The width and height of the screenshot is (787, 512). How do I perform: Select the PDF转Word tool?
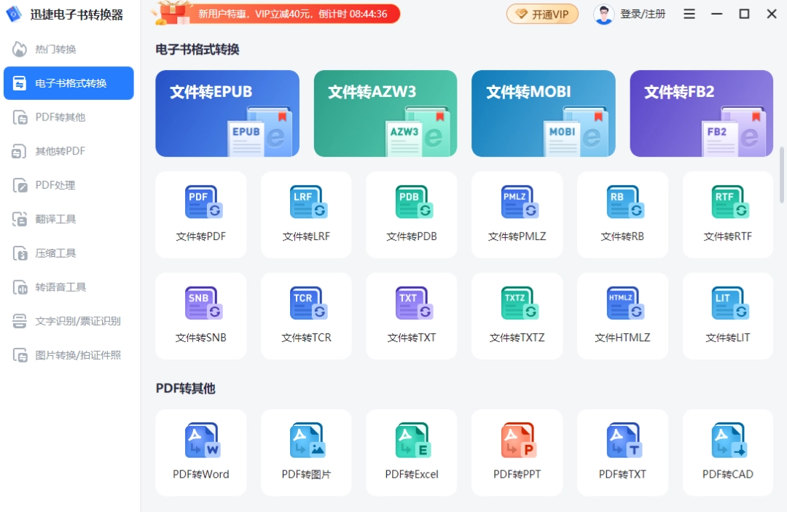(x=201, y=452)
